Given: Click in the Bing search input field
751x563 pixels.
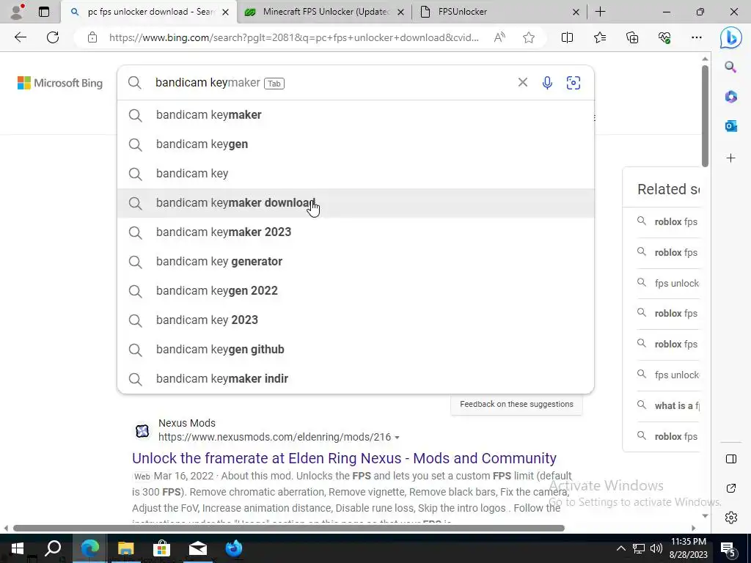Looking at the screenshot, I should (x=331, y=83).
